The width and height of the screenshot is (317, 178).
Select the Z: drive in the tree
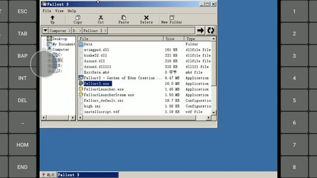tap(60, 71)
